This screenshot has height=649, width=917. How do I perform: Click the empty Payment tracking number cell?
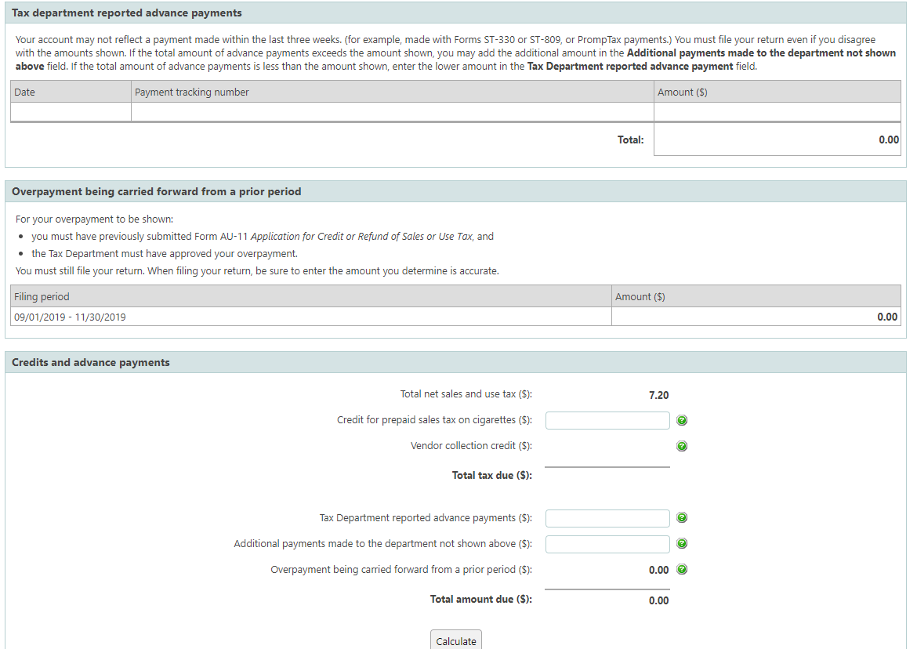pyautogui.click(x=392, y=112)
